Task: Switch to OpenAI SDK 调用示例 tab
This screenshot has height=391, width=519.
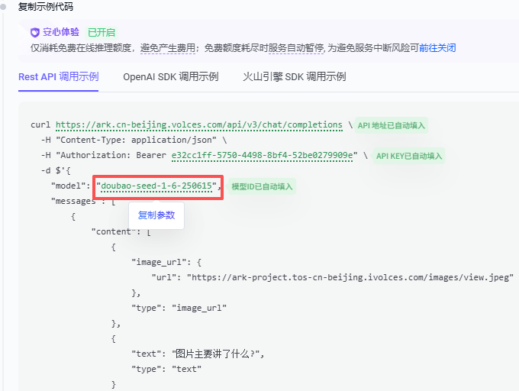Action: 171,77
